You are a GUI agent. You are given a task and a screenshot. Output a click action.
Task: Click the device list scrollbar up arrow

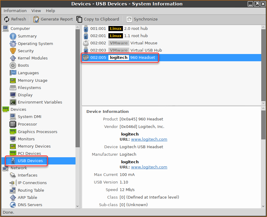point(263,27)
